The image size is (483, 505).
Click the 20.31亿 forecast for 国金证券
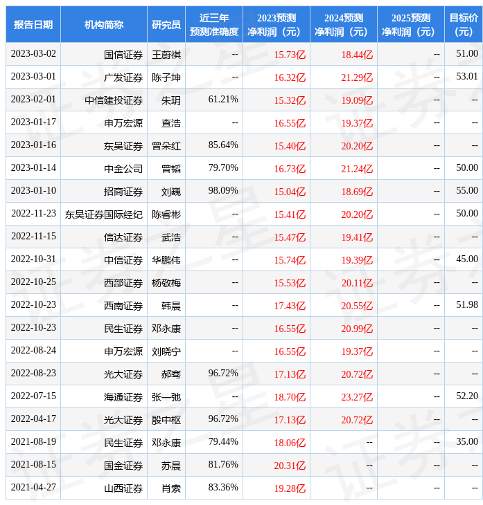290,466
